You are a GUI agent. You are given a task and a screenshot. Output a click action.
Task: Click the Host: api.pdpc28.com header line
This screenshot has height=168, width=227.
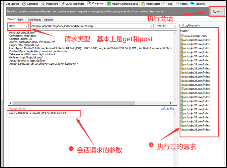click(x=22, y=33)
